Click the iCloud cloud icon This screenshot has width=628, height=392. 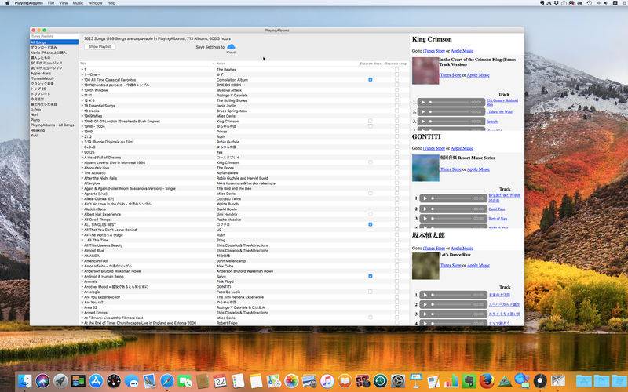[231, 47]
